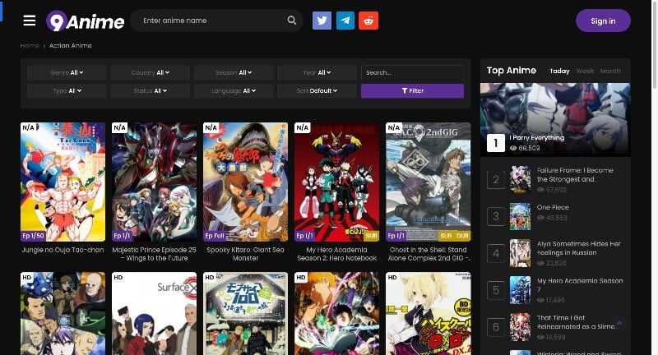Expand the Status All dropdown

150,90
